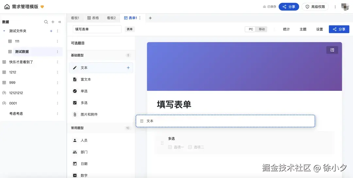Image resolution: width=353 pixels, height=178 pixels.
Task: Select the 日期 question type
Action: [x=101, y=164]
